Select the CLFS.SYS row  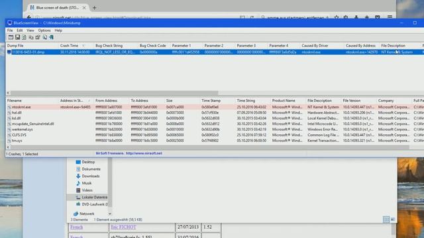click(x=215, y=135)
